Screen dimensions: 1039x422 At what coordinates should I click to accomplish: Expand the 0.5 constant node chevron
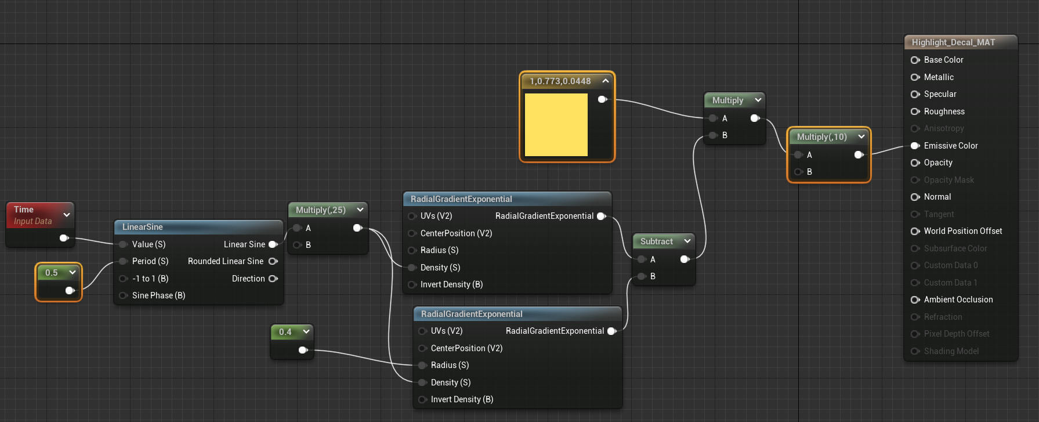[73, 272]
